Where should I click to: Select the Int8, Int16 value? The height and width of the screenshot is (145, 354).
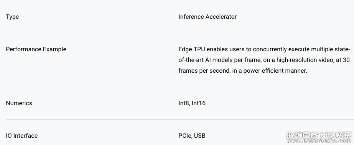pos(192,103)
